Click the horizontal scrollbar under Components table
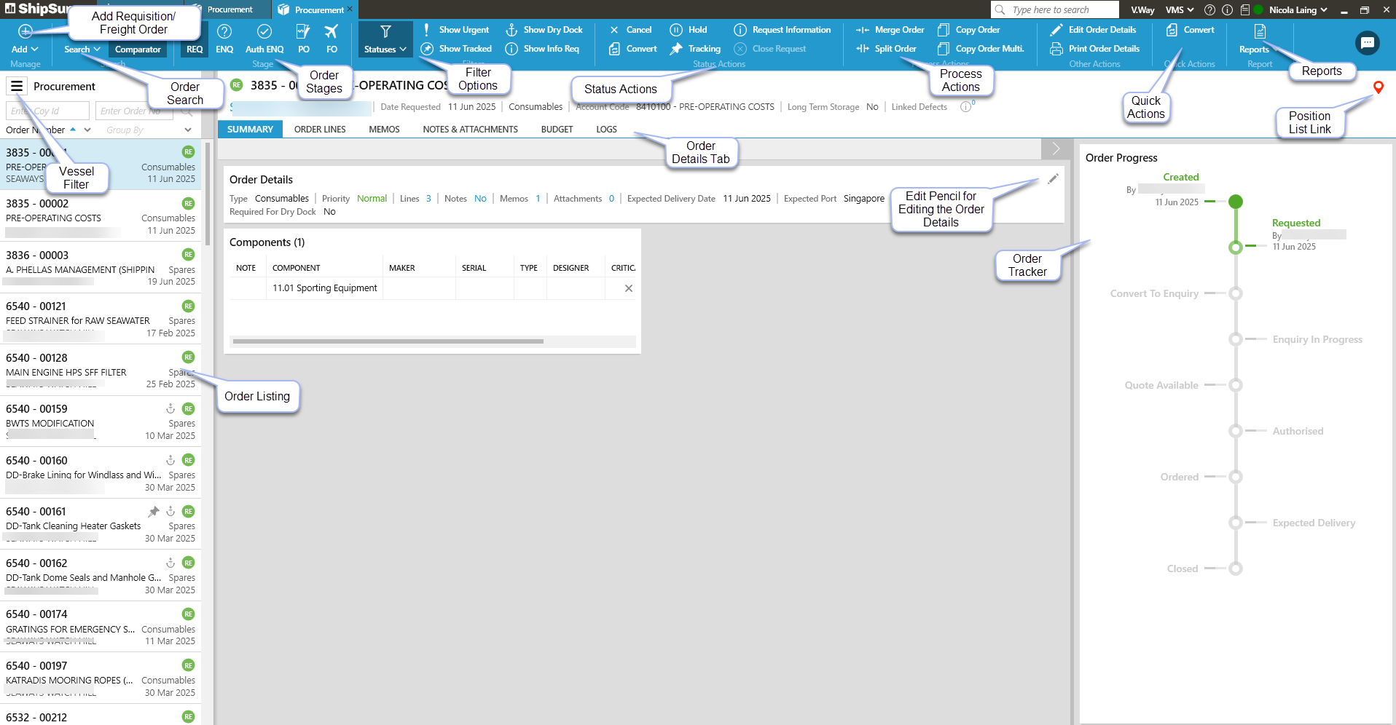 tap(388, 341)
